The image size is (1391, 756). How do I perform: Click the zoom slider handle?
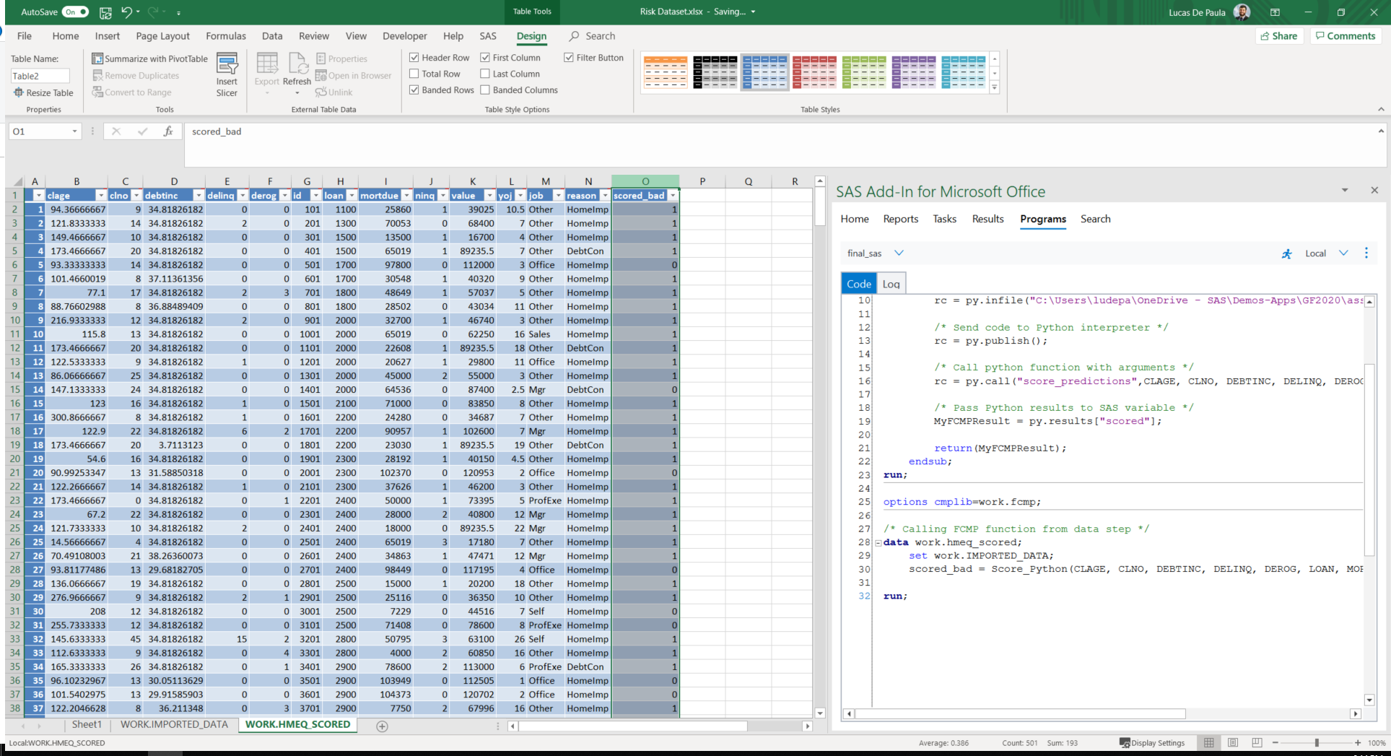1317,742
